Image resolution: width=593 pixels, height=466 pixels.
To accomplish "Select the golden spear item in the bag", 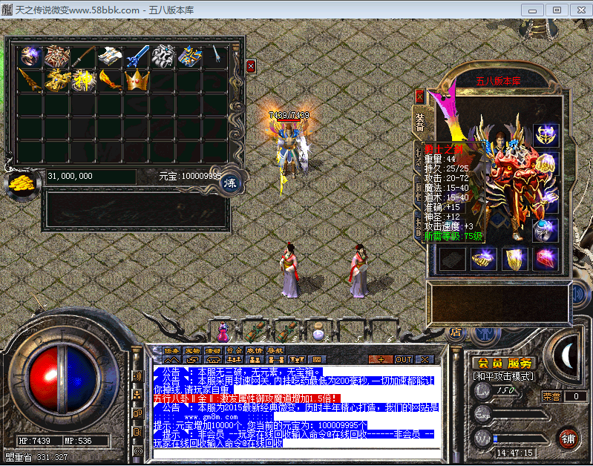I will coord(30,80).
